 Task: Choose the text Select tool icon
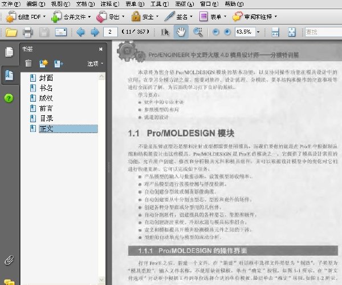165,32
